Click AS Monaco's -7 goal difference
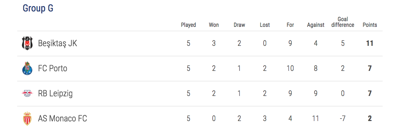This screenshot has height=135, width=402. (343, 119)
